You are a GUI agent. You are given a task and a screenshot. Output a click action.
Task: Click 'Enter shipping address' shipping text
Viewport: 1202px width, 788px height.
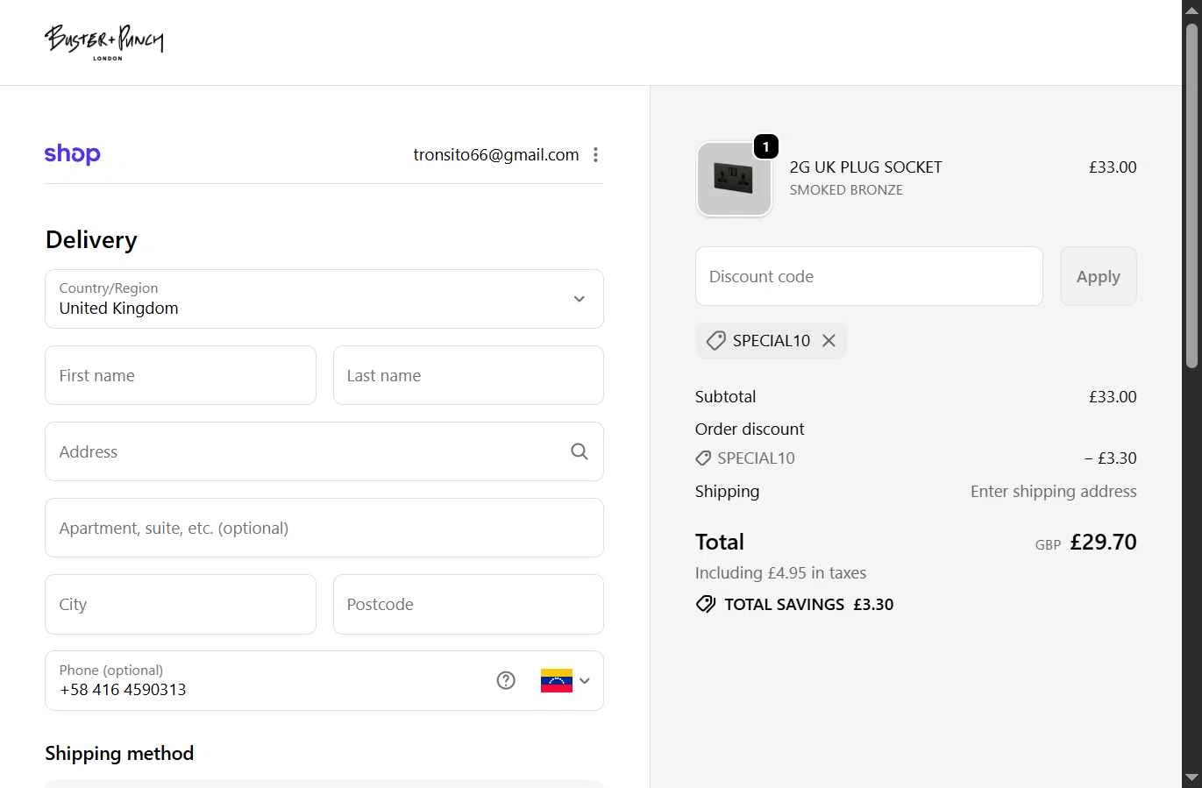(x=1053, y=492)
